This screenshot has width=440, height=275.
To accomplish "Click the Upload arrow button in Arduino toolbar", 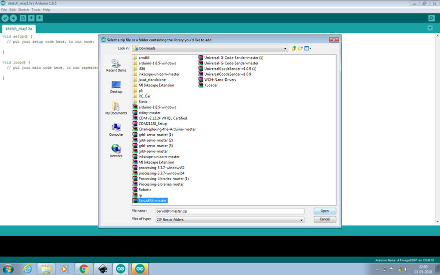I will click(13, 18).
